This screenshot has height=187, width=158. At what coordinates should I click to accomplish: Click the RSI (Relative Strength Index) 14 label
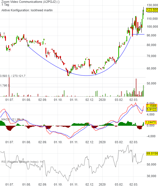pyautogui.click(x=22, y=162)
